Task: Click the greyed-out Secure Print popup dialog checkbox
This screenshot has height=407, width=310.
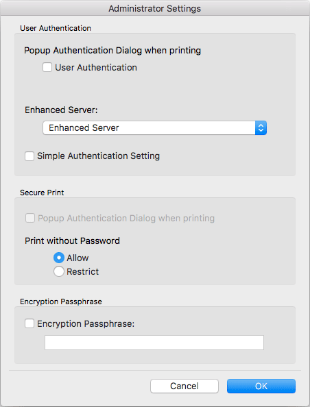Action: [x=30, y=218]
